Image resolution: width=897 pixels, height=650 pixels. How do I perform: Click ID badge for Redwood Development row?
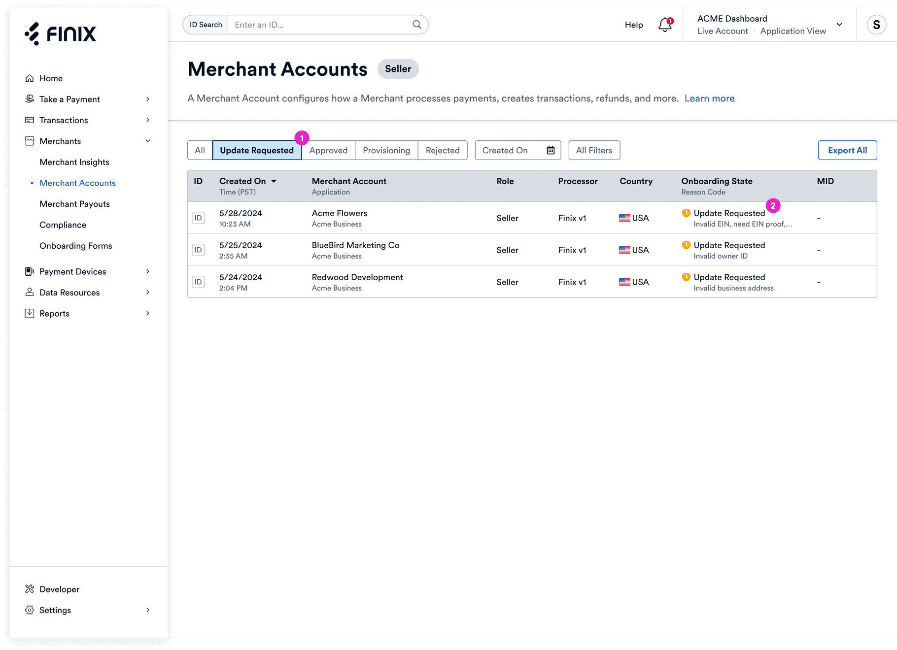(198, 282)
